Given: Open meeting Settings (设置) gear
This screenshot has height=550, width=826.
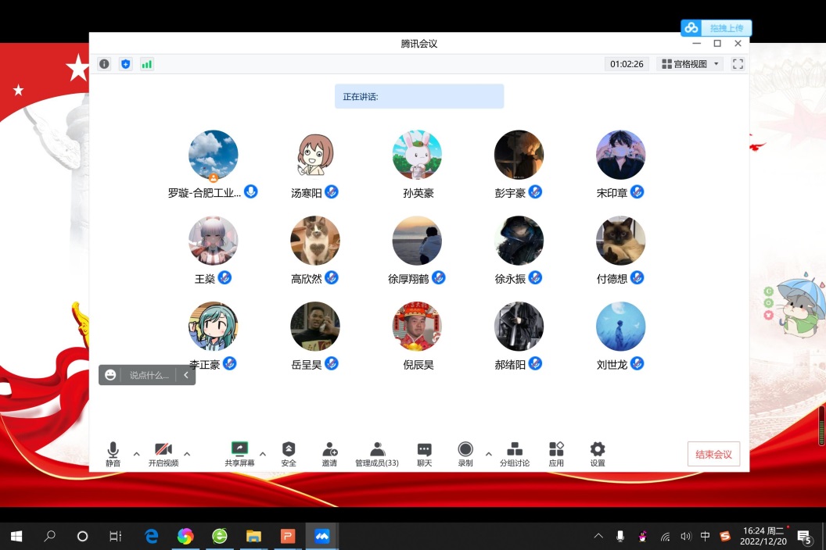Looking at the screenshot, I should 598,453.
